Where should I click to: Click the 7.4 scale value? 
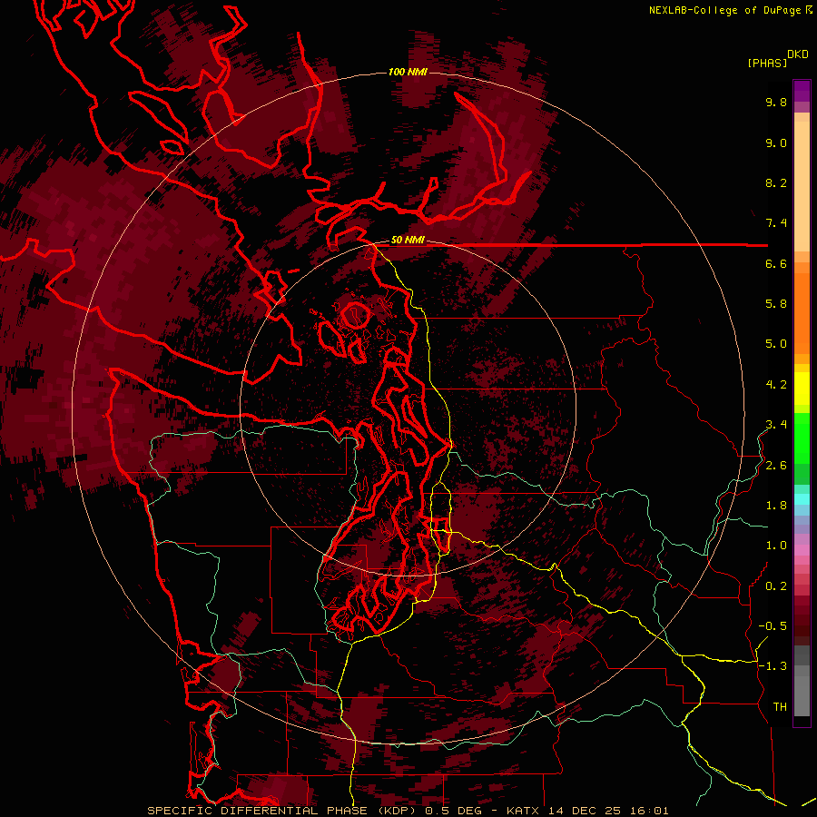pyautogui.click(x=776, y=223)
